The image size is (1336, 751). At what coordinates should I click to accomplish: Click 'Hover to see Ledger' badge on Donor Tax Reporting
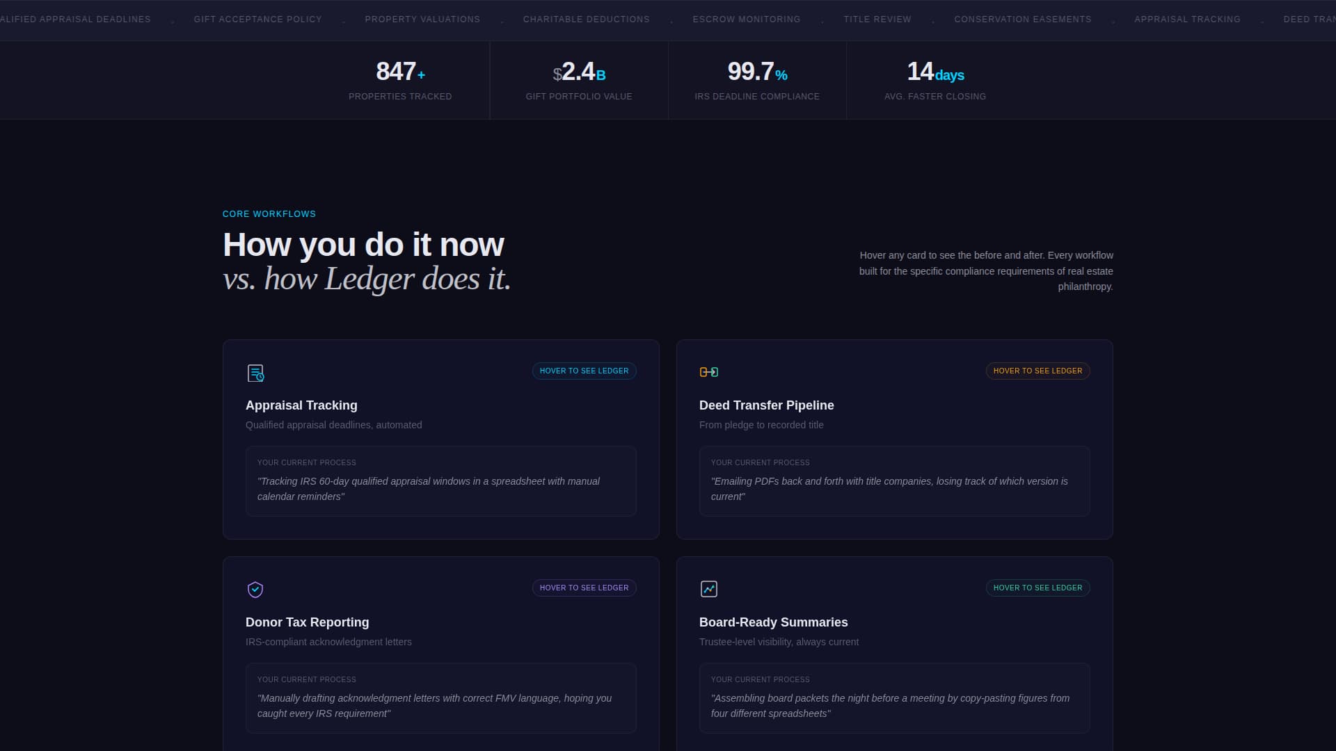point(584,588)
